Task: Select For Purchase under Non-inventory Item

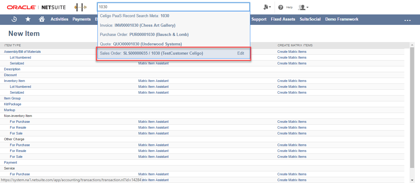Action: coord(20,122)
